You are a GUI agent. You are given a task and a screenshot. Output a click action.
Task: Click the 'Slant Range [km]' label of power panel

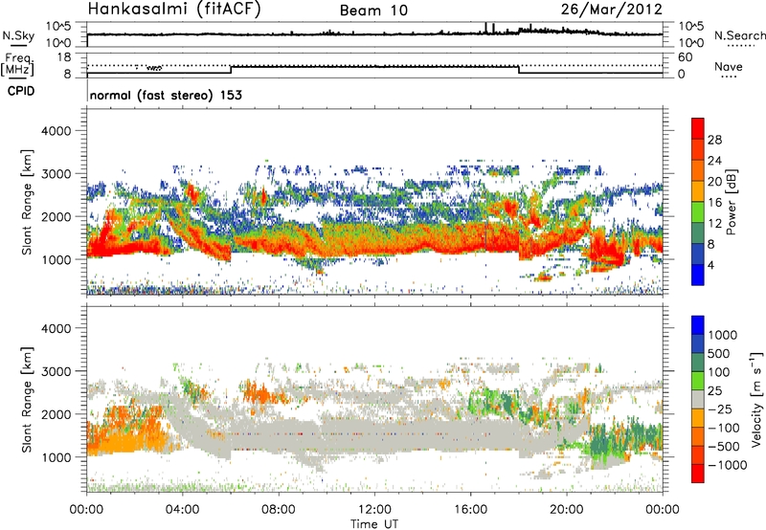tap(27, 202)
